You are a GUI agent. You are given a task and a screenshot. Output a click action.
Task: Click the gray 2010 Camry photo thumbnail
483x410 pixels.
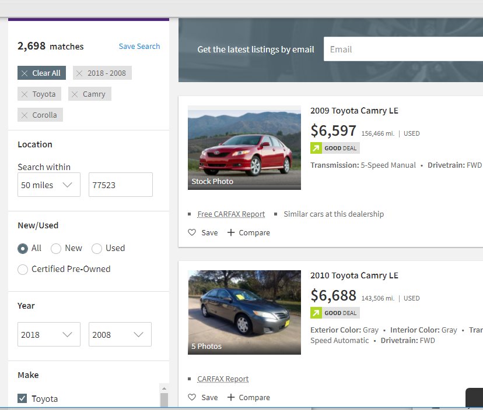click(x=244, y=312)
